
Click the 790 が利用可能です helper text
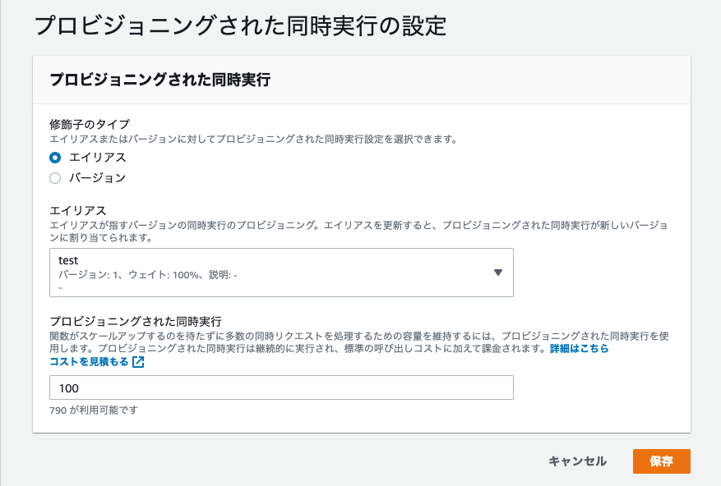[x=94, y=410]
